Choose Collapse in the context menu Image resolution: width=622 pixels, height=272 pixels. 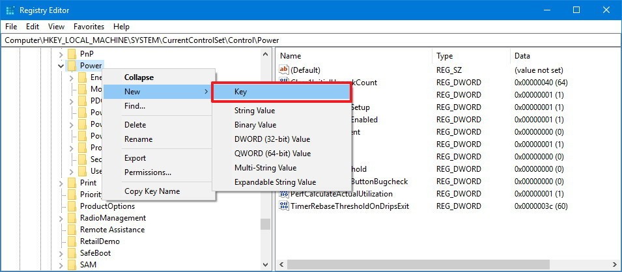(159, 77)
